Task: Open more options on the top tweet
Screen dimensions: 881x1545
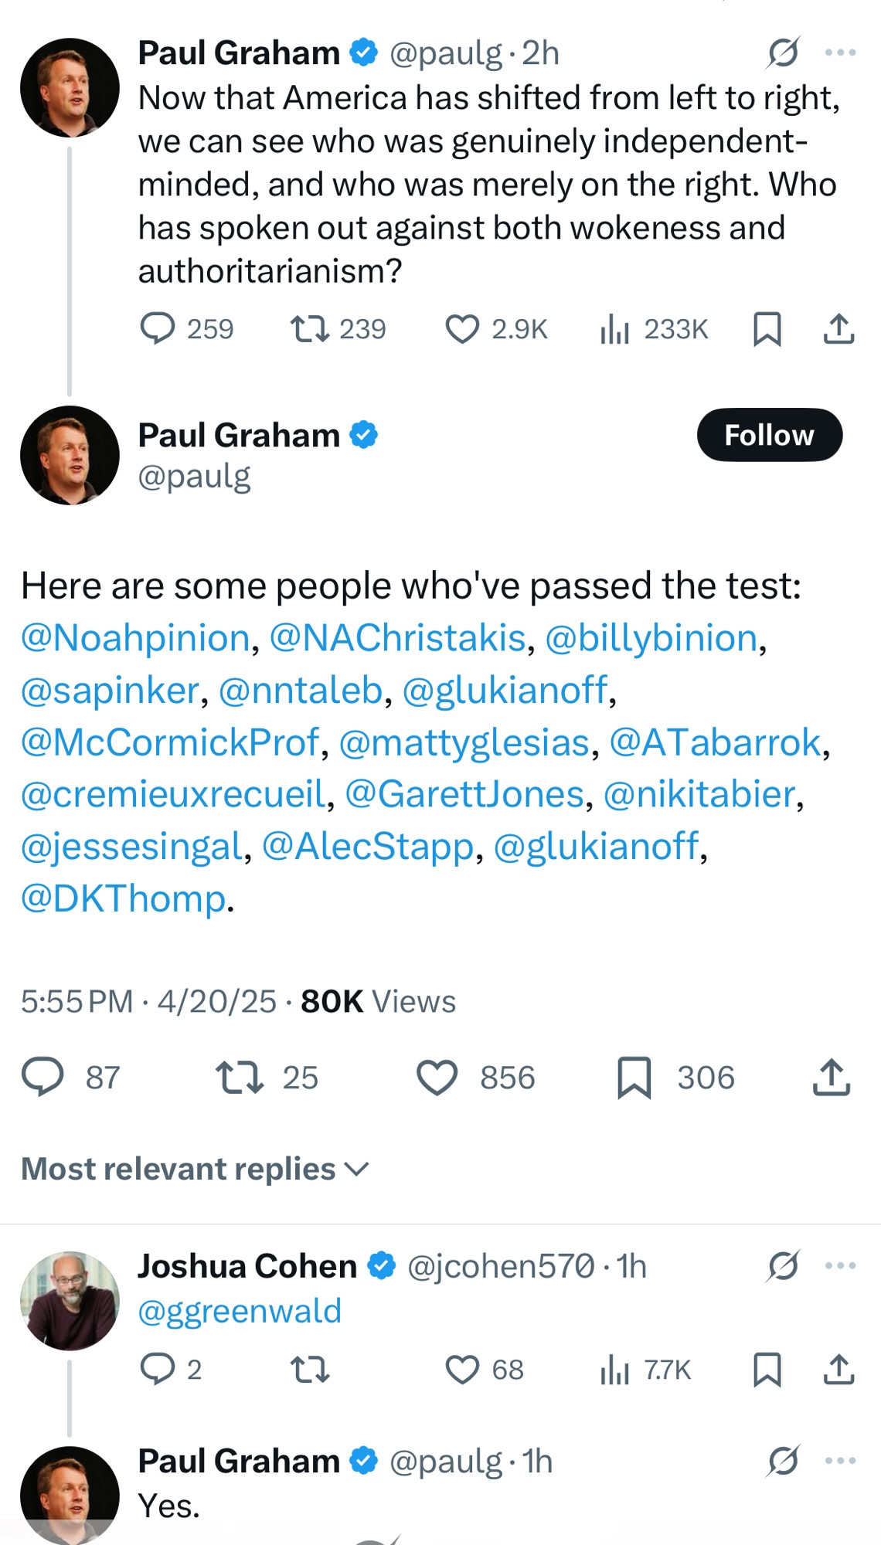Action: tap(840, 53)
